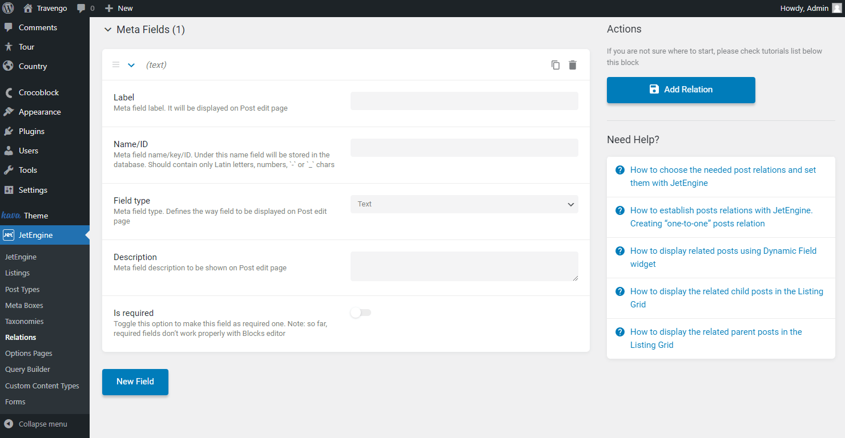Open JetEngine Post Types submenu

click(x=22, y=289)
